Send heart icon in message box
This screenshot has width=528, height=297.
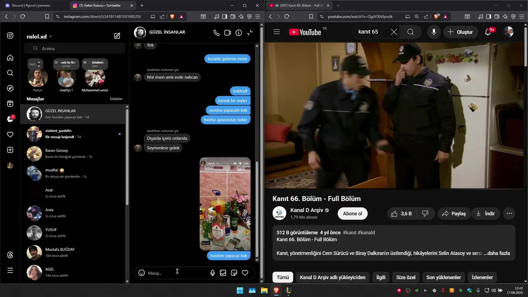[245, 273]
